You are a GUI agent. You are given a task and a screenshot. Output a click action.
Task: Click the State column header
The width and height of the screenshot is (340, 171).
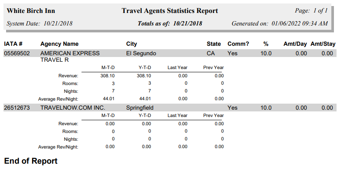click(214, 44)
